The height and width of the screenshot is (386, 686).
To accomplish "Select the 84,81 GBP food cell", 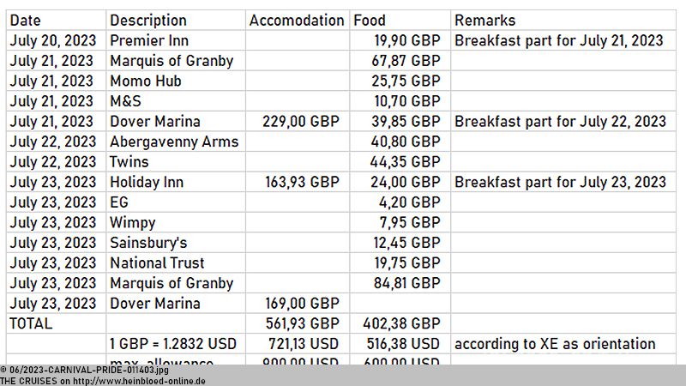I will (400, 283).
